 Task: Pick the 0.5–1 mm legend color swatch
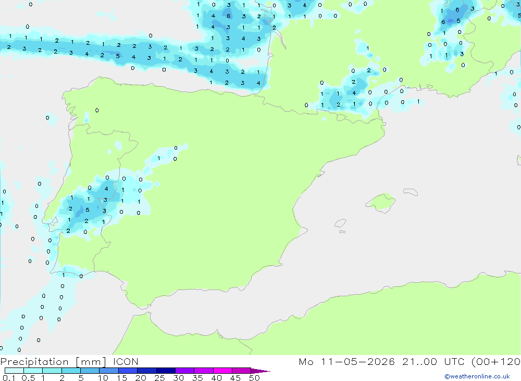tap(33, 371)
